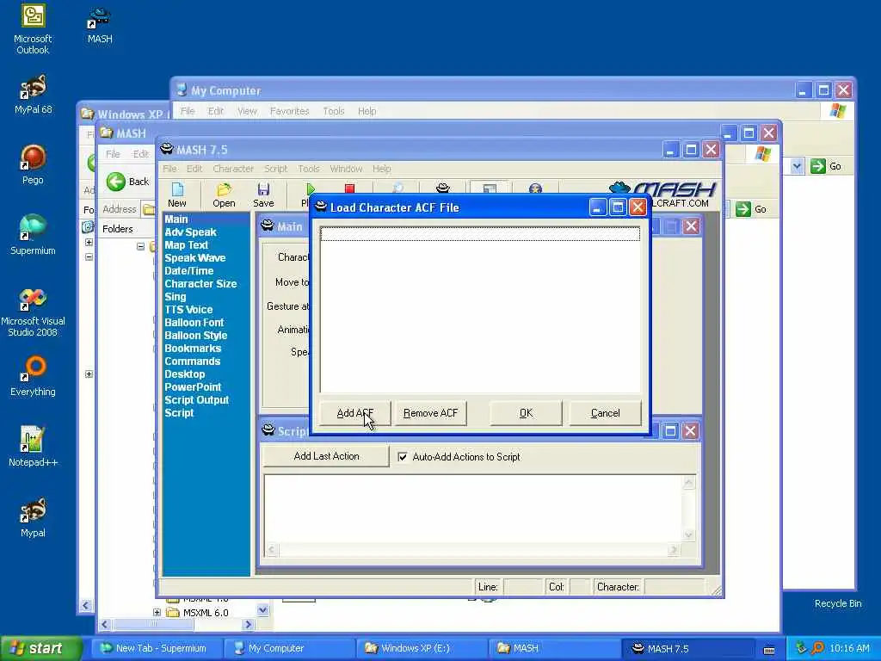The width and height of the screenshot is (881, 661).
Task: Select Balloon Style in MASH sidebar
Action: (195, 336)
